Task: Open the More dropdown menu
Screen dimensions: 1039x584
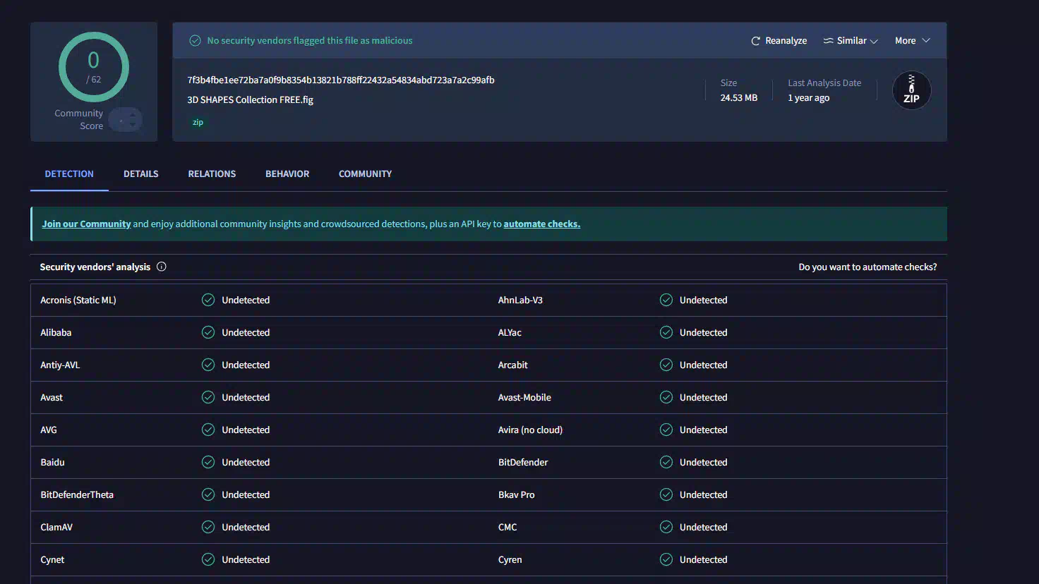Action: tap(912, 41)
